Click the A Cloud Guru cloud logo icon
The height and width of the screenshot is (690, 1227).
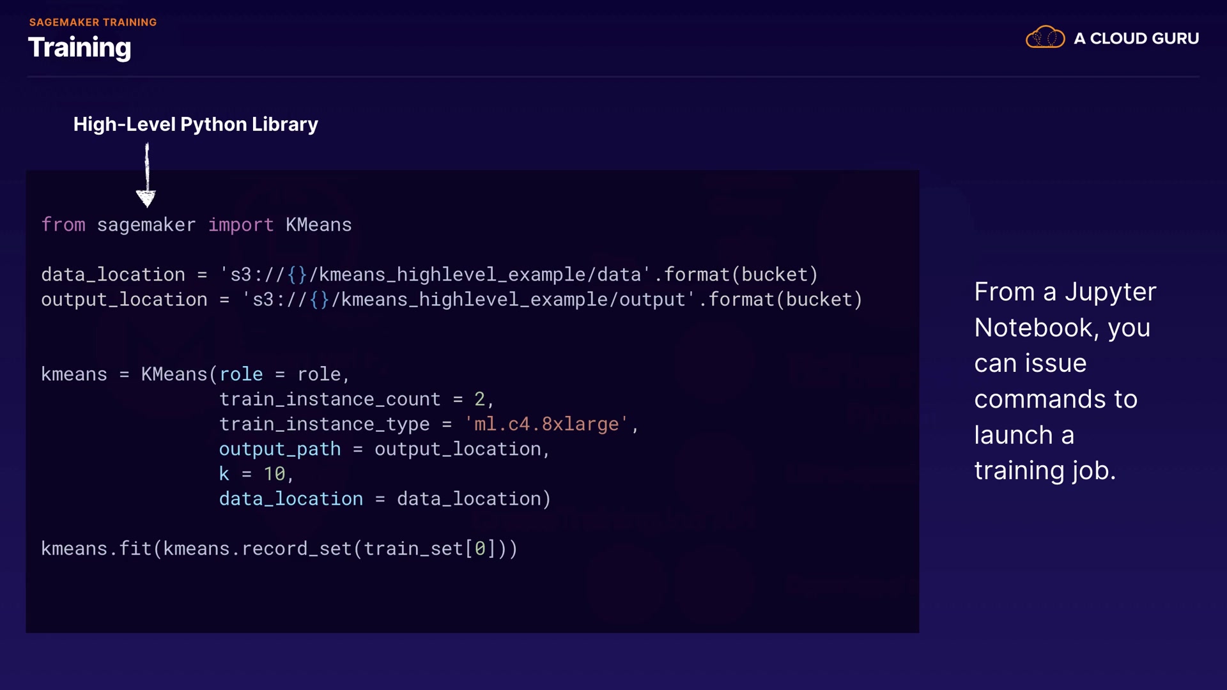(1045, 38)
